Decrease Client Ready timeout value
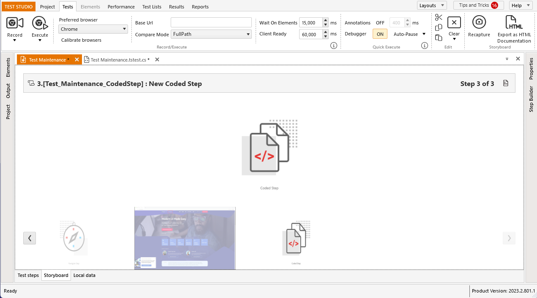The width and height of the screenshot is (537, 298). point(325,37)
